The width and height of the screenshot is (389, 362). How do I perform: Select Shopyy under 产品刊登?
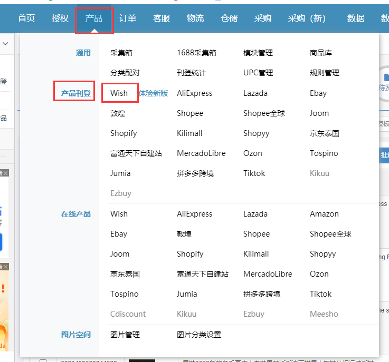[257, 133]
